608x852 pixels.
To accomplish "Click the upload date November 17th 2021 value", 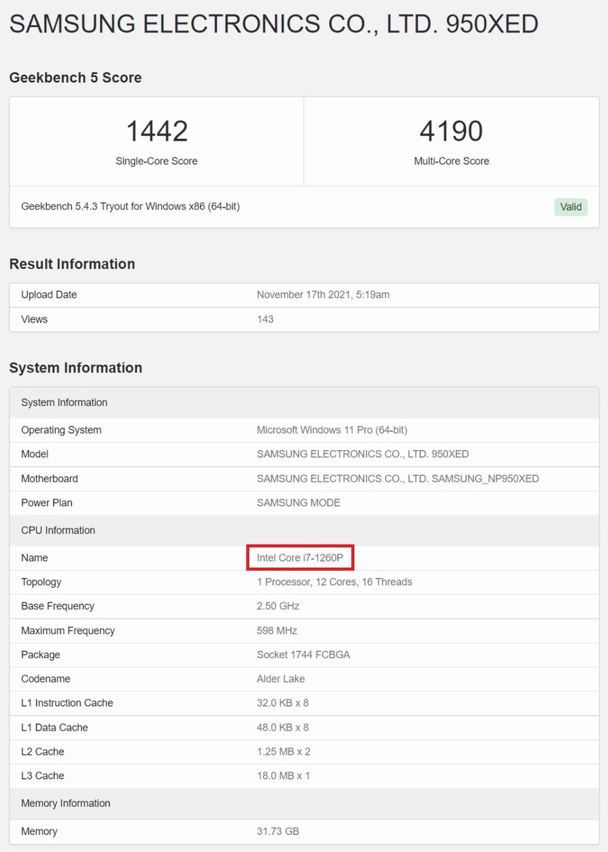I will [x=323, y=295].
